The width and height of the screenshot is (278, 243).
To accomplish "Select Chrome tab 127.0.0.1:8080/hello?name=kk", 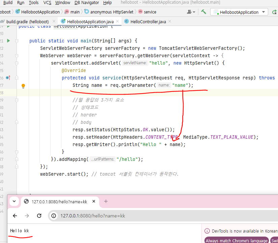I will 59,202.
